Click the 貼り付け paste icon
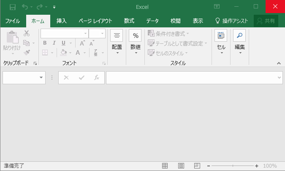Viewport: 285px width, 171px height. pyautogui.click(x=12, y=37)
